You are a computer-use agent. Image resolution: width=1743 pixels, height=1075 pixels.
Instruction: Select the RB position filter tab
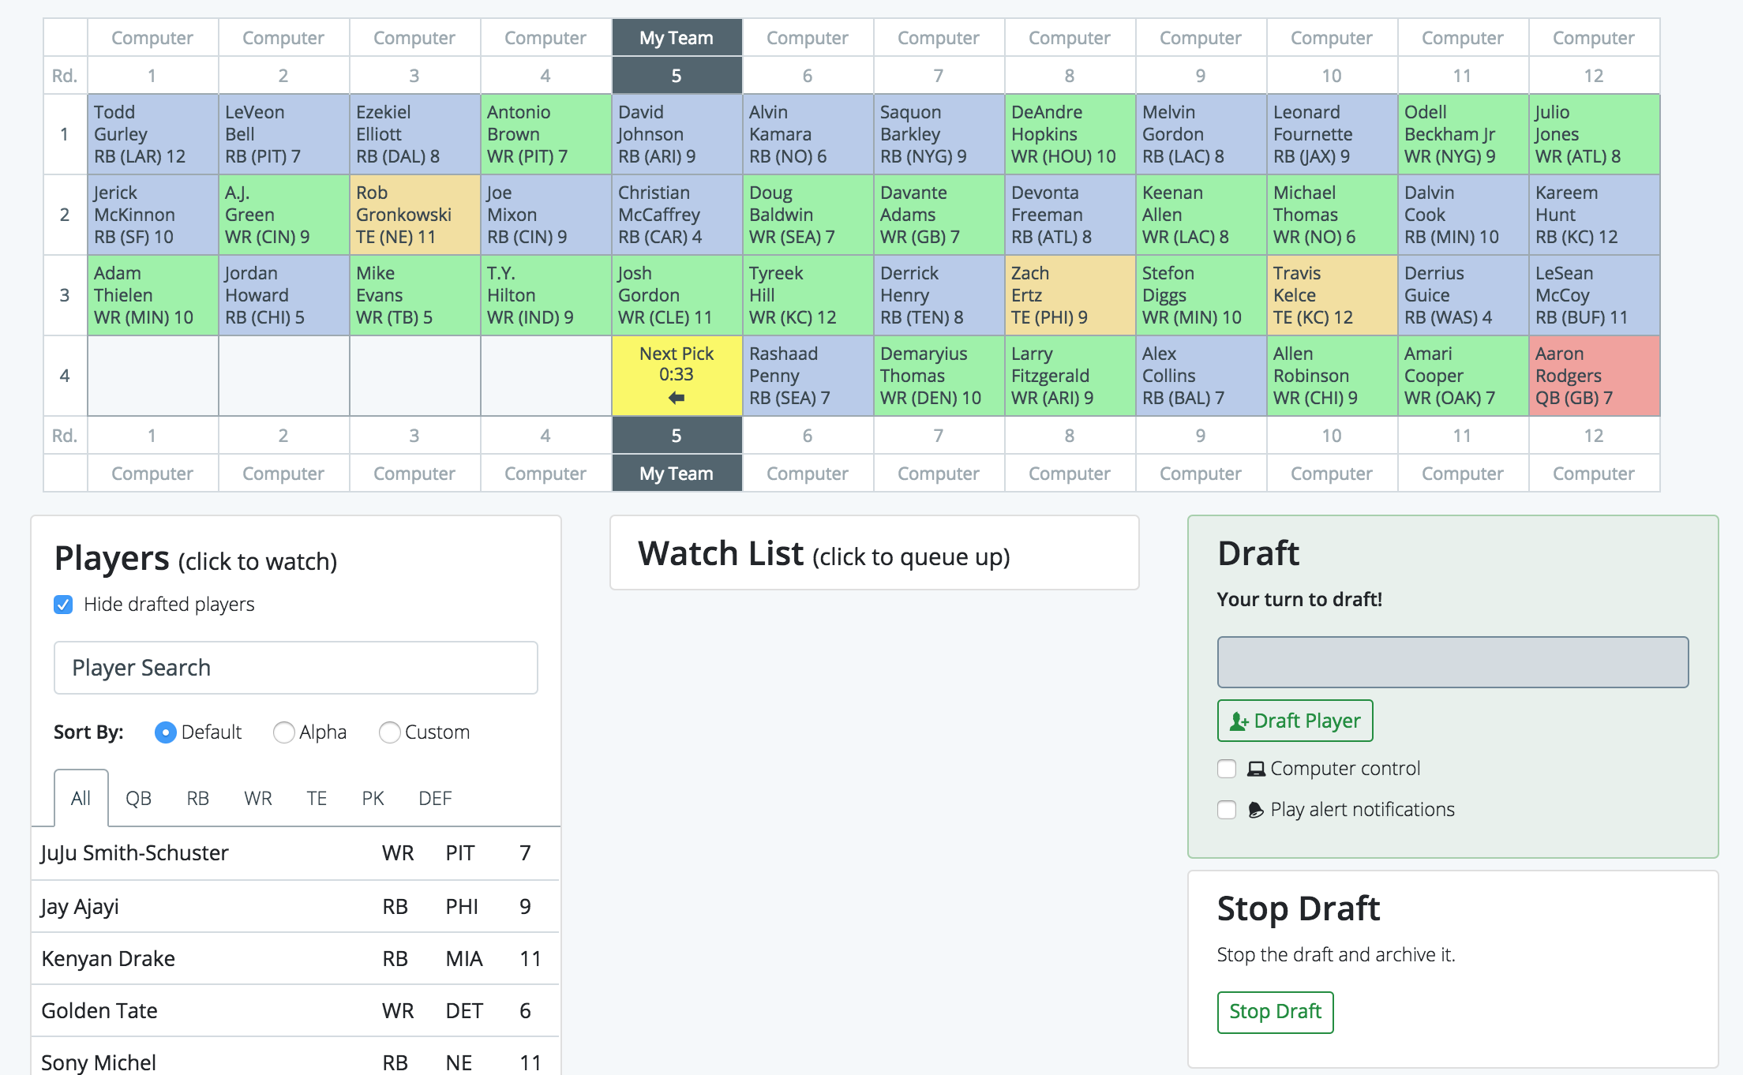196,797
